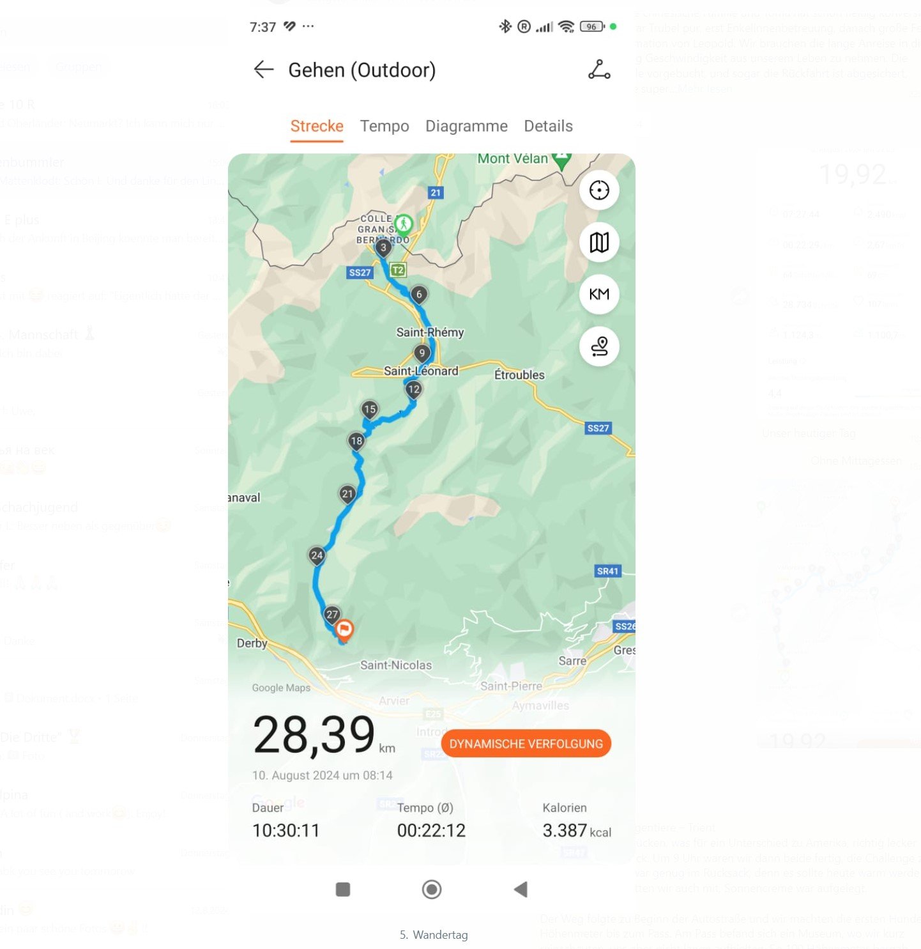Tap the Android triangle back button
Viewport: 921px width, 949px height.
tap(521, 890)
